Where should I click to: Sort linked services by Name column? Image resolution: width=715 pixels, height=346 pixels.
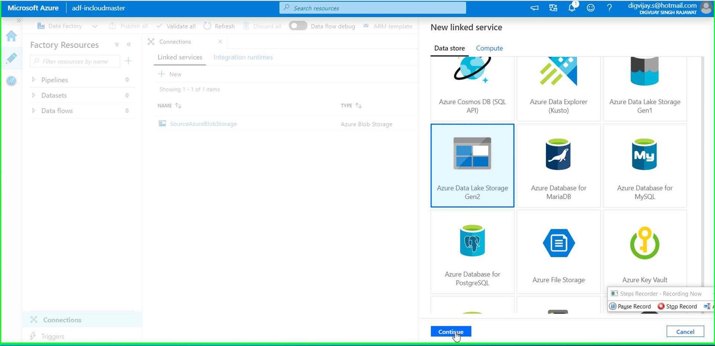pyautogui.click(x=170, y=106)
